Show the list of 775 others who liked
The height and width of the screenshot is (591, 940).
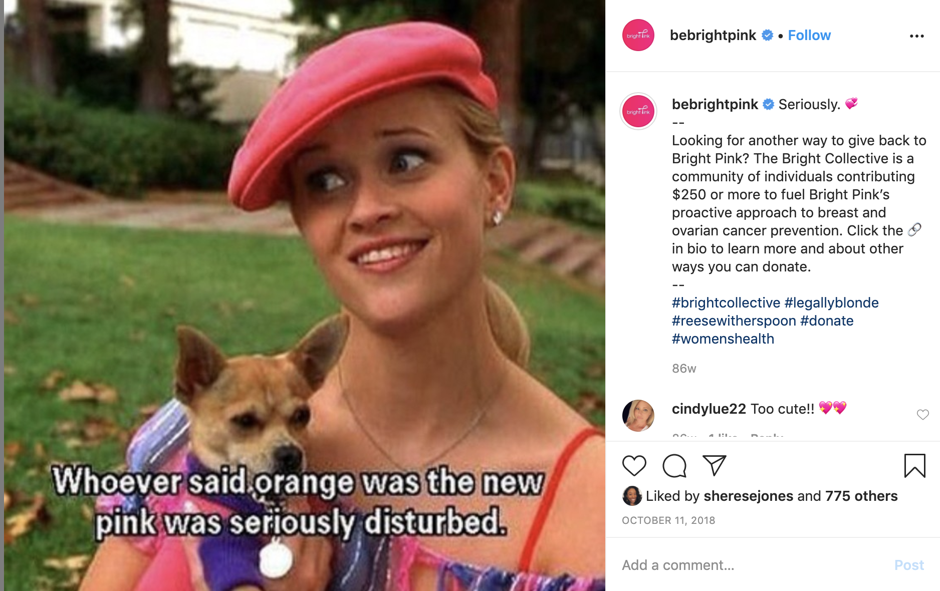coord(861,496)
